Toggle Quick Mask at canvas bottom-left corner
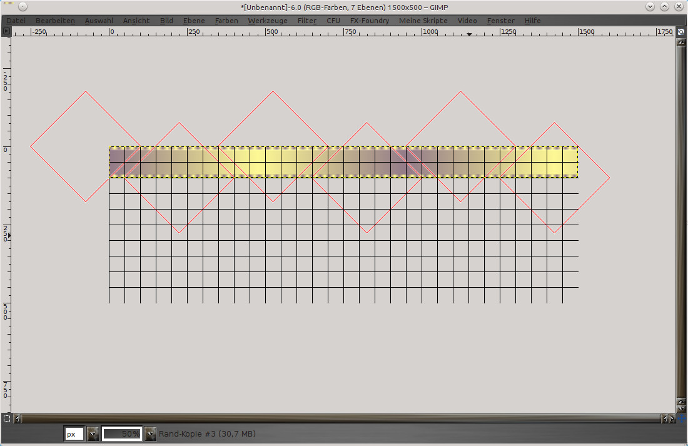This screenshot has width=688, height=446. (x=6, y=418)
